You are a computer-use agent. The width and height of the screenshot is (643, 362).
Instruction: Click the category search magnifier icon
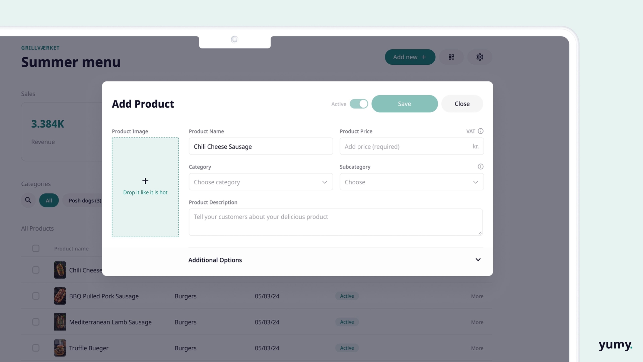point(28,200)
